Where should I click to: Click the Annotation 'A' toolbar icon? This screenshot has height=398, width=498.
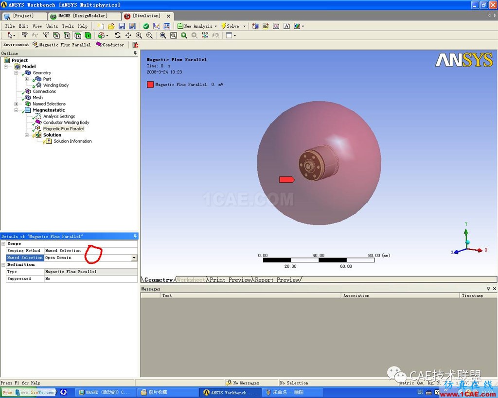point(287,26)
